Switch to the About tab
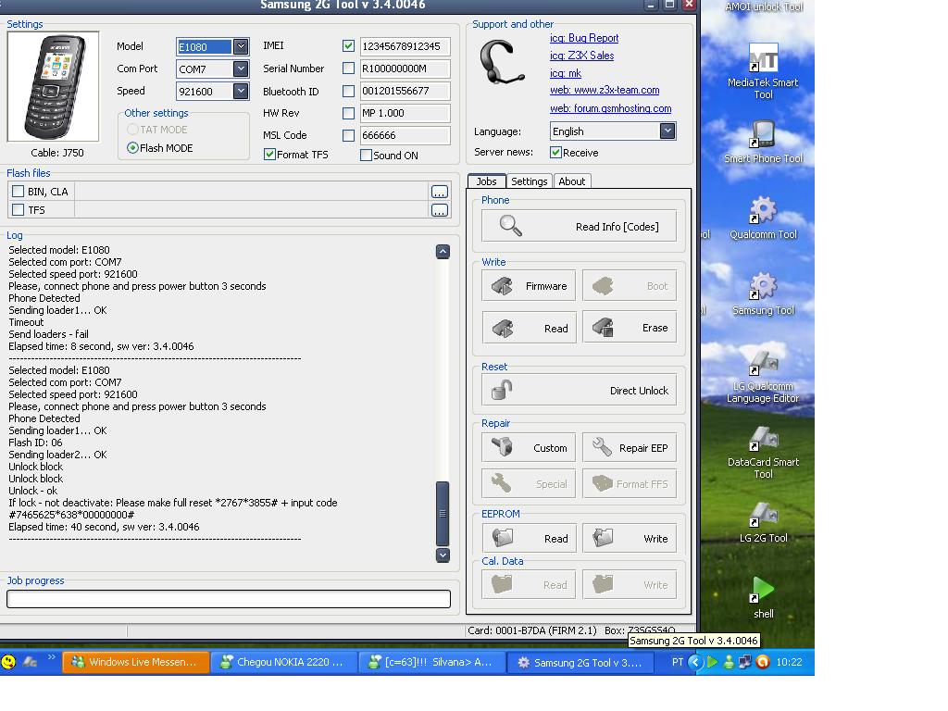This screenshot has height=711, width=948. tap(571, 181)
